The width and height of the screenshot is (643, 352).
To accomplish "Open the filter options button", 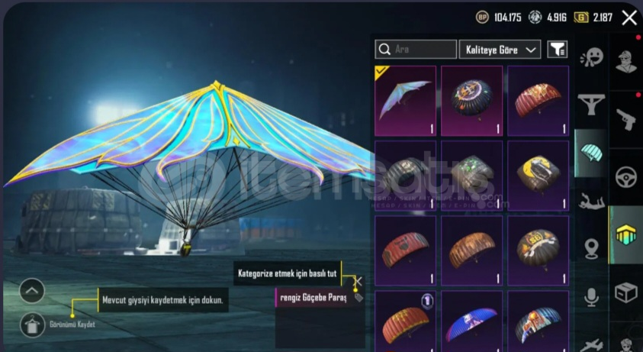I will pos(558,50).
